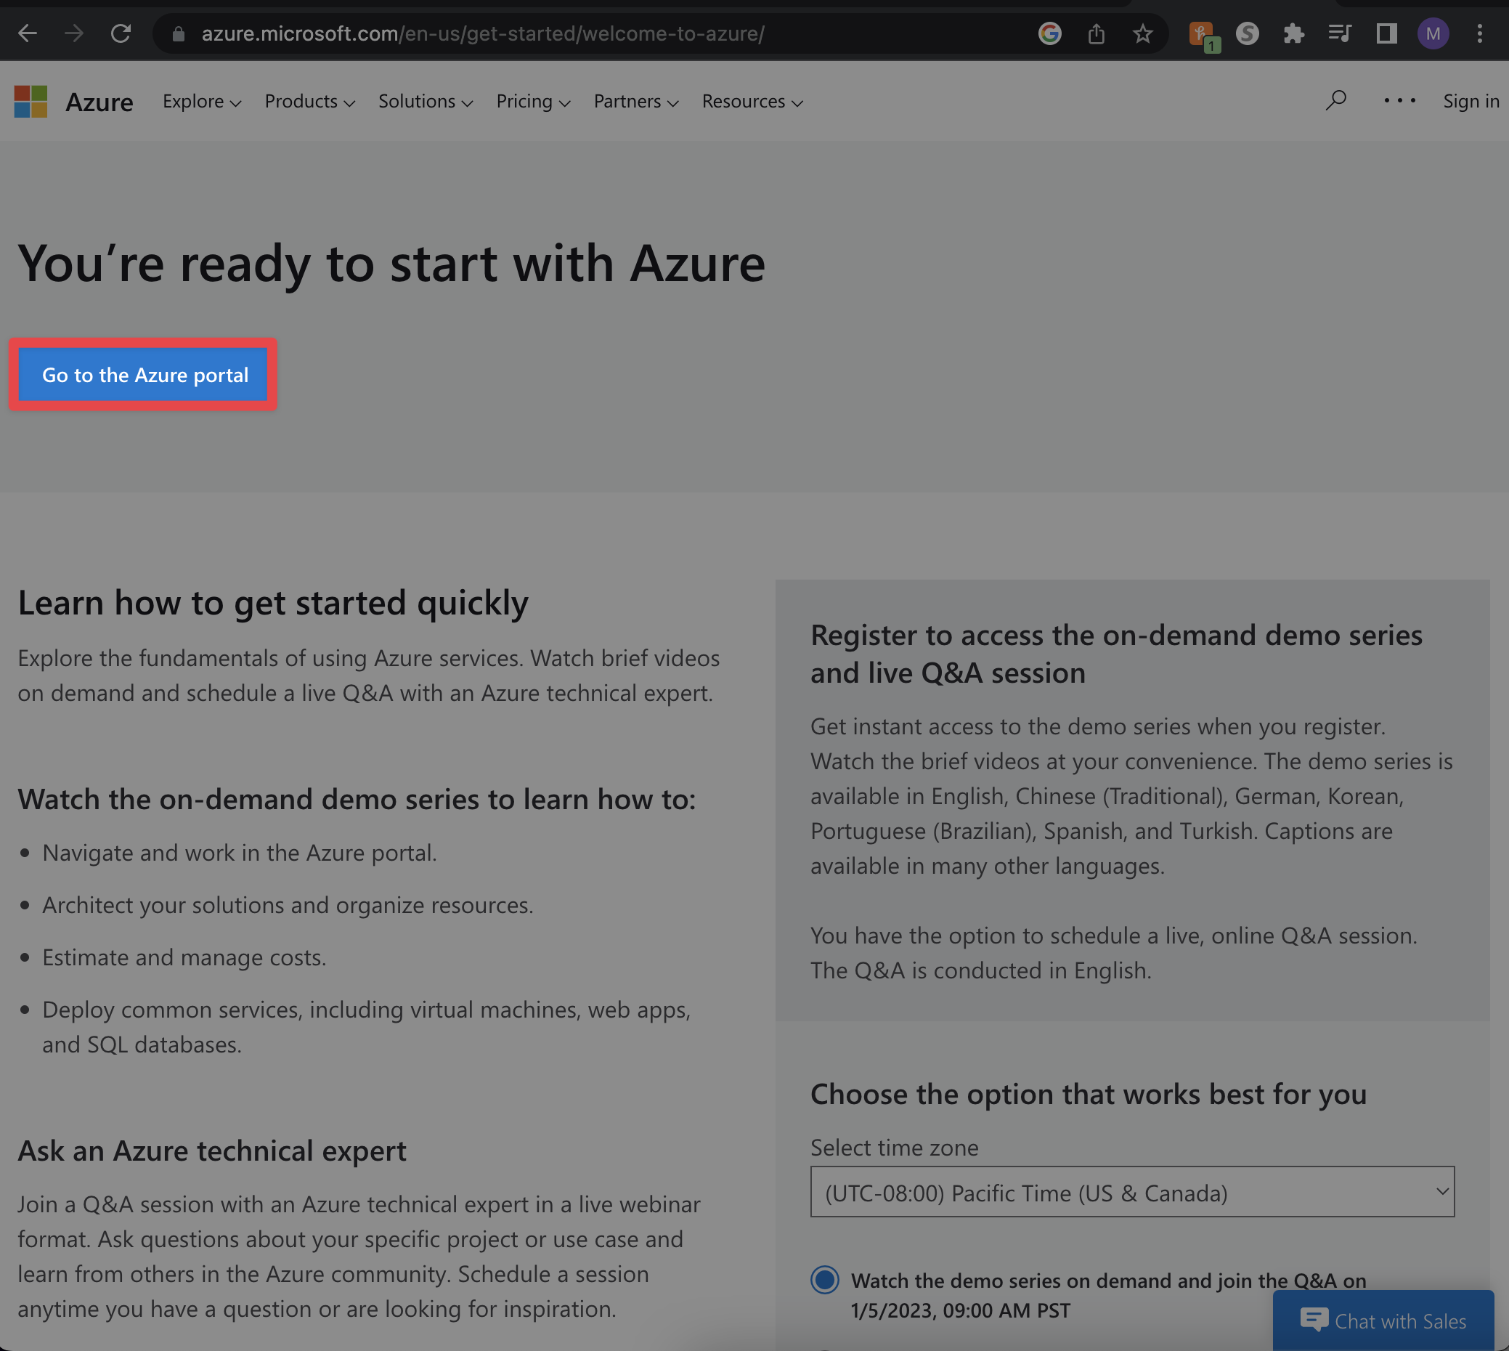This screenshot has width=1509, height=1351.
Task: Open the 1Password extension icon
Action: 1203,33
